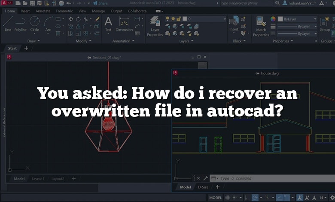Click the MODEL space button in status bar
The image size is (335, 202).
(215, 198)
